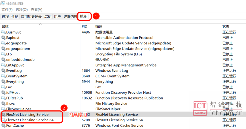Sort by the PID column header

pyautogui.click(x=84, y=26)
